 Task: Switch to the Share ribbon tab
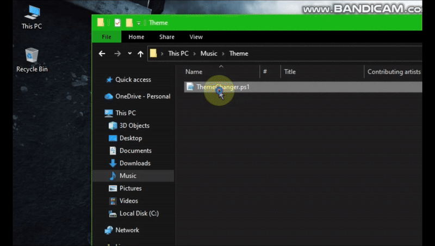pos(167,37)
